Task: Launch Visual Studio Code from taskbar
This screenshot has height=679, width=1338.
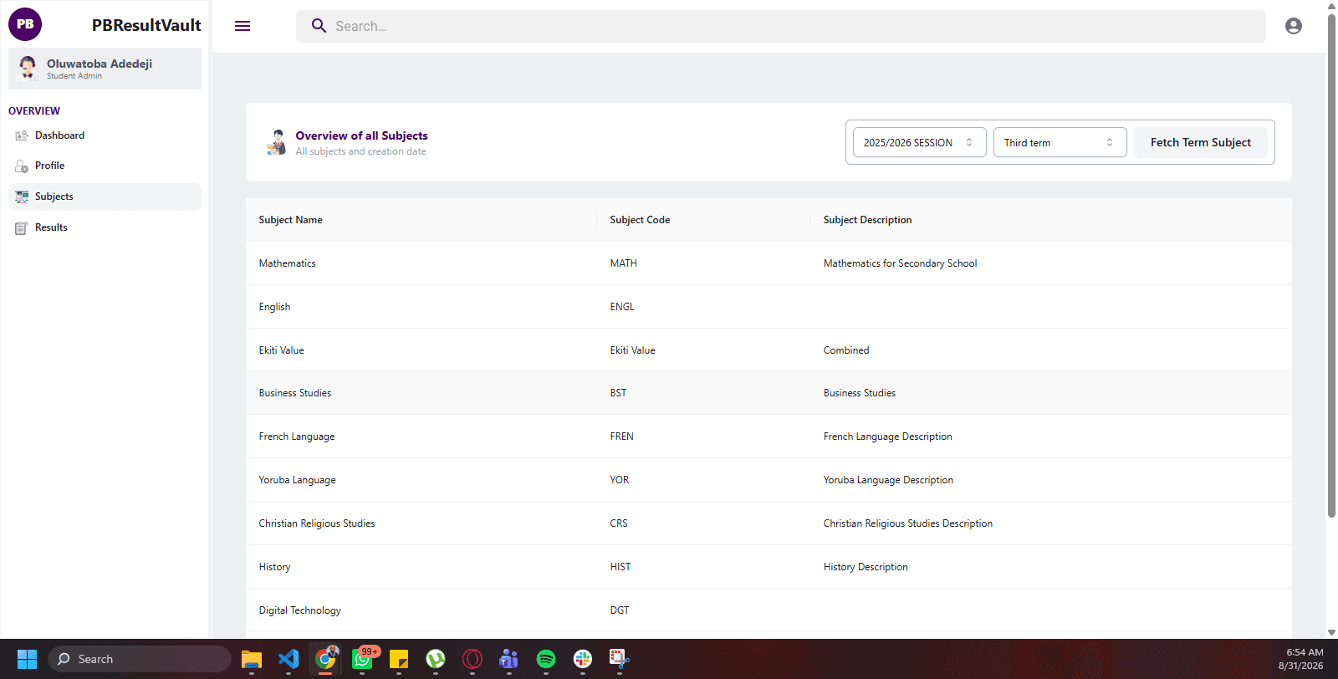Action: click(x=289, y=659)
